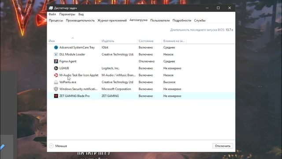Switch to the Подробности tab
The height and width of the screenshot is (159, 282).
click(182, 21)
